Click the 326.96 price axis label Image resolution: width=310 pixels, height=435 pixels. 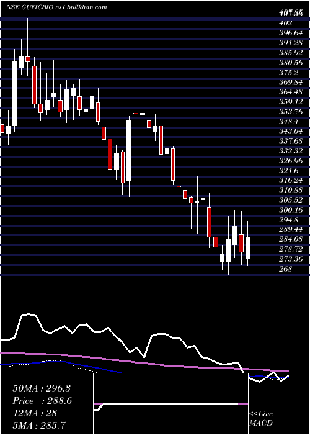tap(291, 161)
